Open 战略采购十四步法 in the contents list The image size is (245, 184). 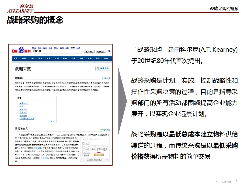click(x=27, y=119)
